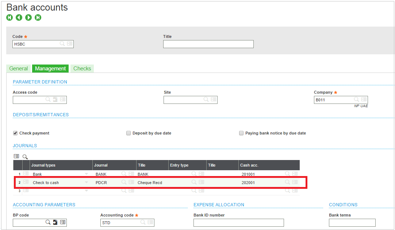This screenshot has width=395, height=230.
Task: Click the search magnifier above the Journals grid
Action: click(x=25, y=156)
